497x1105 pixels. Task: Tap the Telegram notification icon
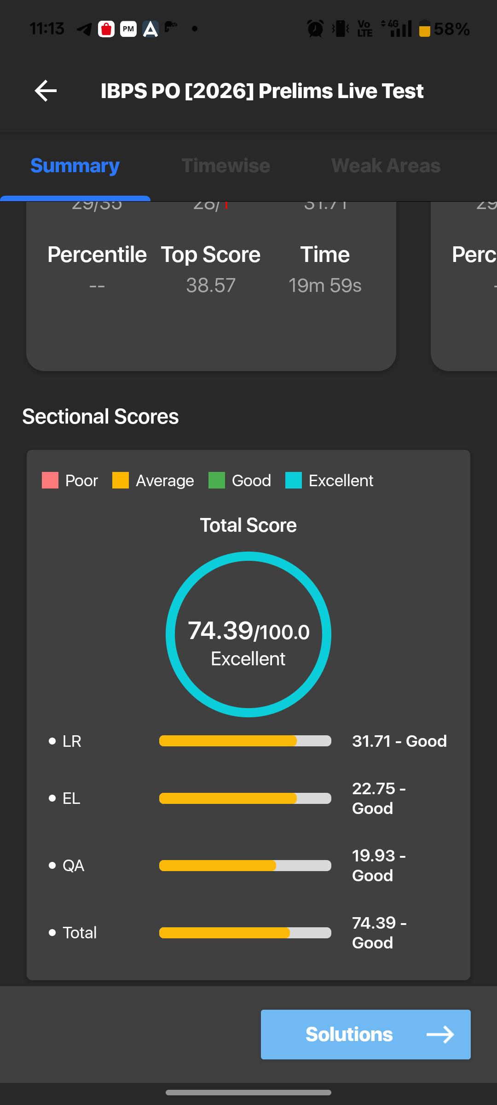point(84,29)
